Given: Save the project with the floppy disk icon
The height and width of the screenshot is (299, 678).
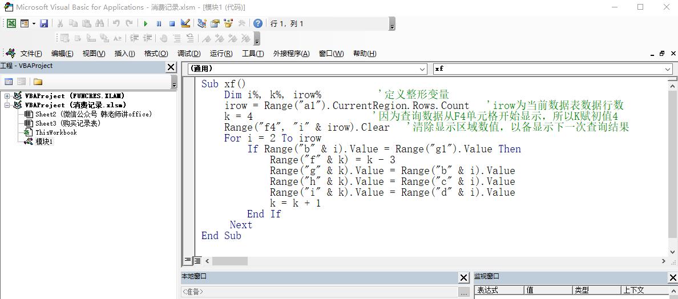Looking at the screenshot, I should 45,23.
